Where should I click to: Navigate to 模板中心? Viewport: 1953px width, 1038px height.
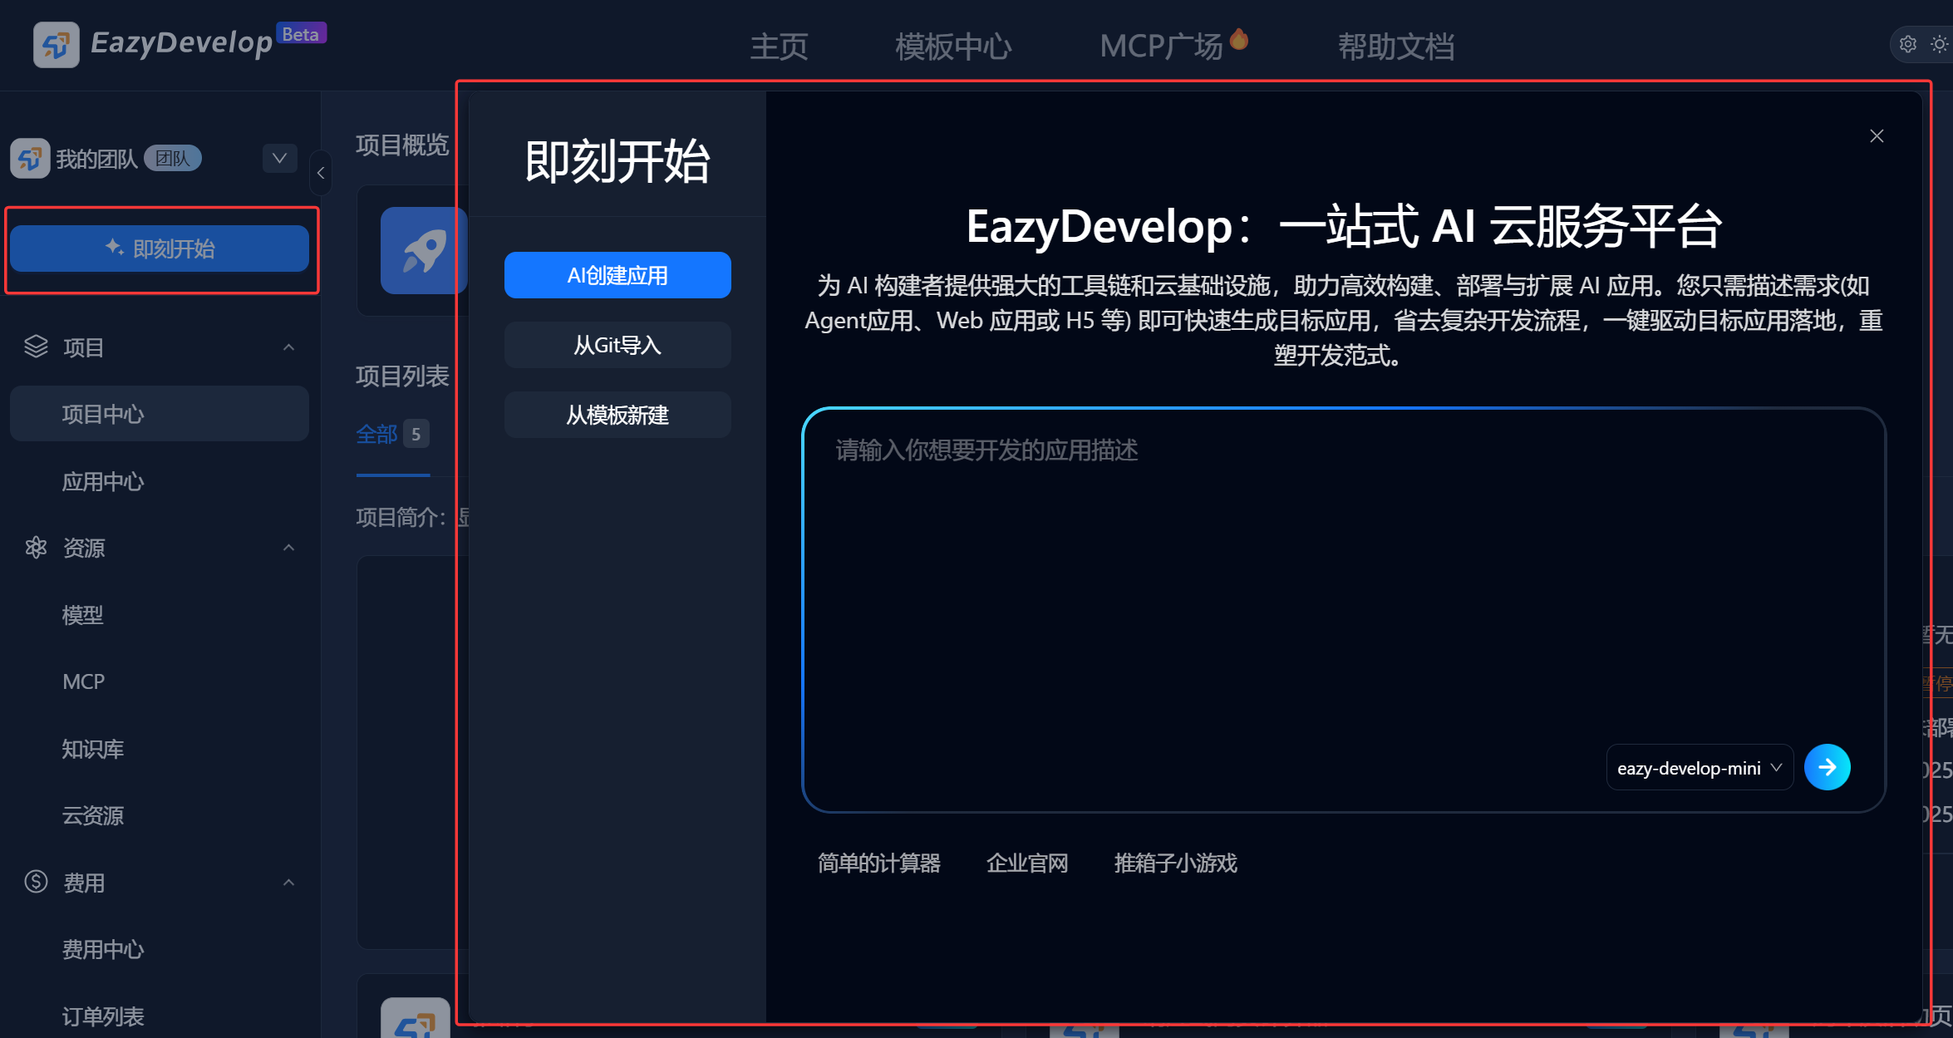coord(952,46)
